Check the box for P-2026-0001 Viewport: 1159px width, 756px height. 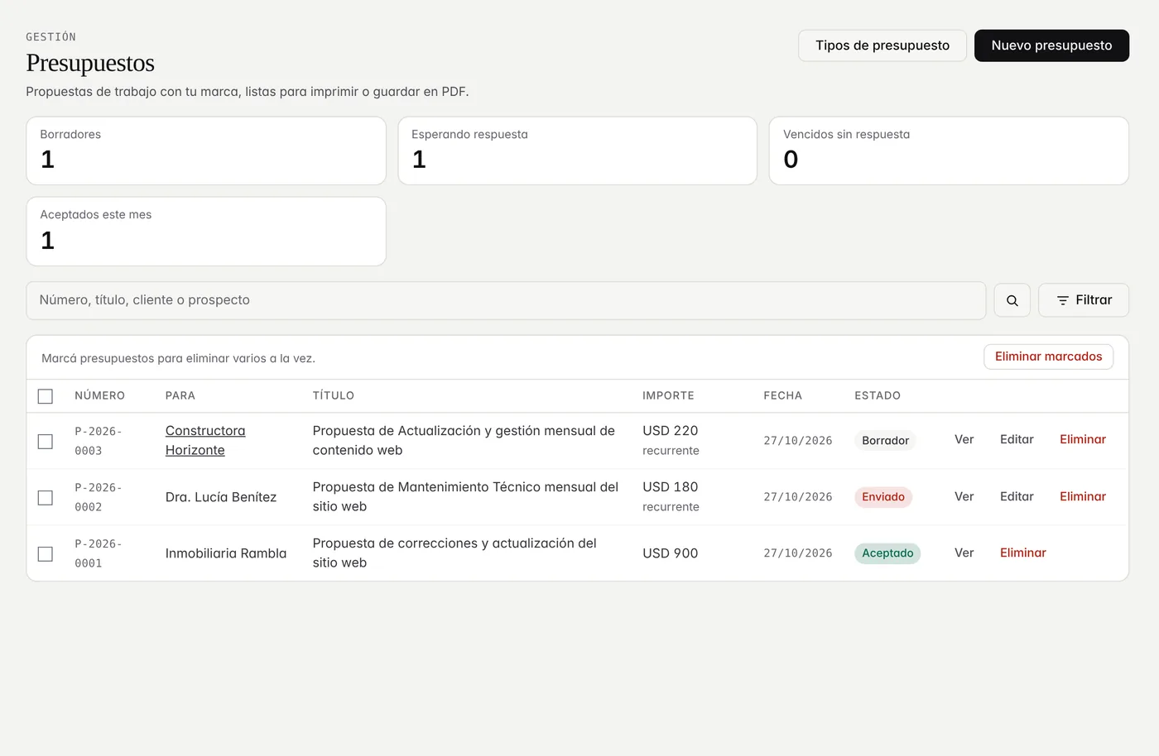coord(46,553)
